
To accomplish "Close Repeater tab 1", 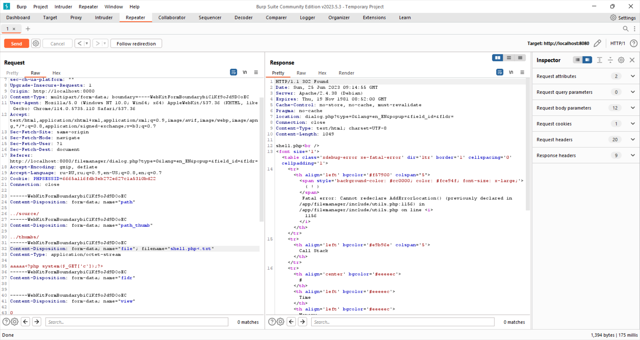I will point(14,29).
